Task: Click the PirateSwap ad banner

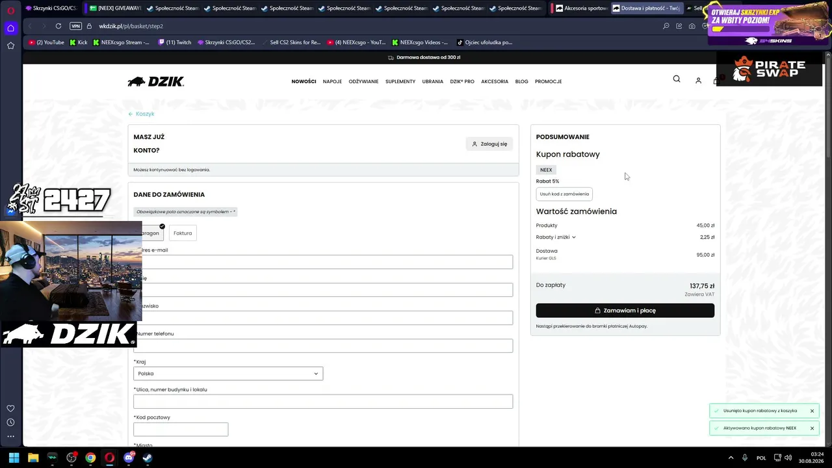Action: click(x=770, y=68)
